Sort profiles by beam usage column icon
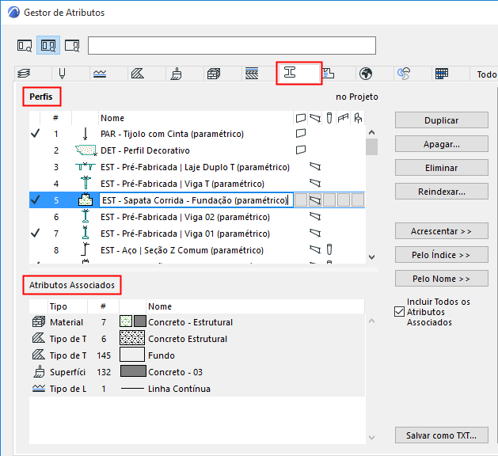Screen dimensions: 498x456 pyautogui.click(x=315, y=118)
